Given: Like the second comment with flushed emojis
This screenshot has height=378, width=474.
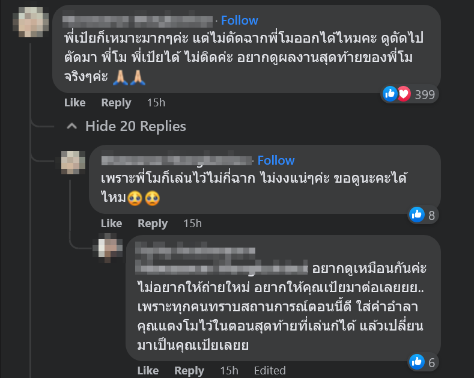Looking at the screenshot, I should [x=111, y=223].
